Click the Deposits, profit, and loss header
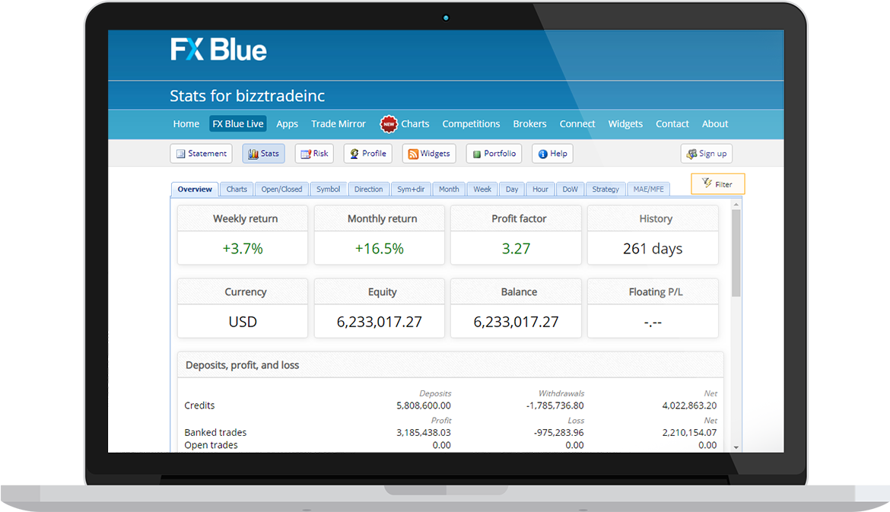Viewport: 890px width, 512px height. (x=450, y=365)
